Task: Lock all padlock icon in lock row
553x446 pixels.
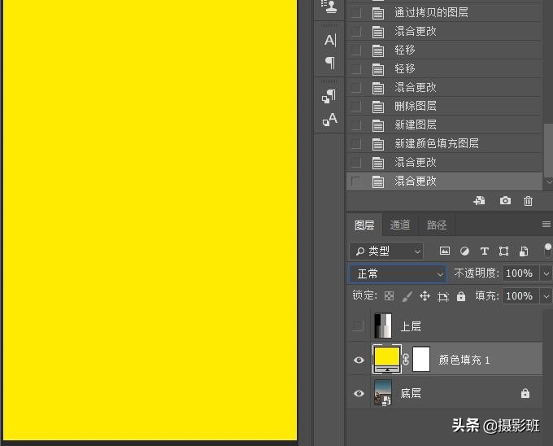Action: click(461, 296)
